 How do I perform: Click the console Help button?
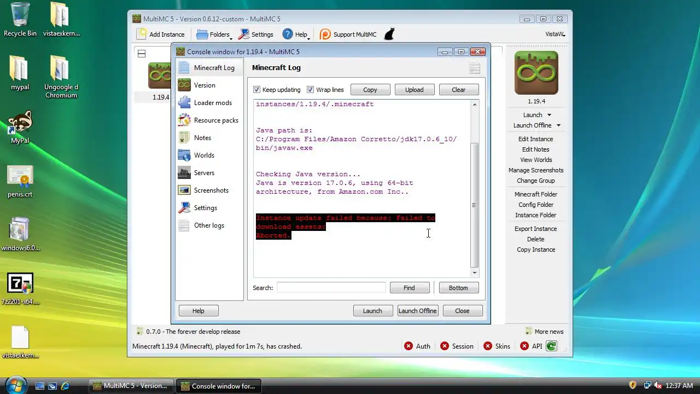click(199, 311)
